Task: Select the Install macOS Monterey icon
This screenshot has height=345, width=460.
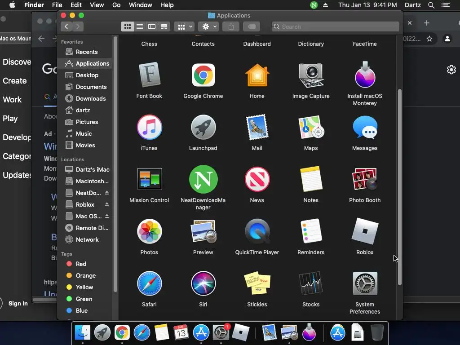Action: (x=365, y=75)
